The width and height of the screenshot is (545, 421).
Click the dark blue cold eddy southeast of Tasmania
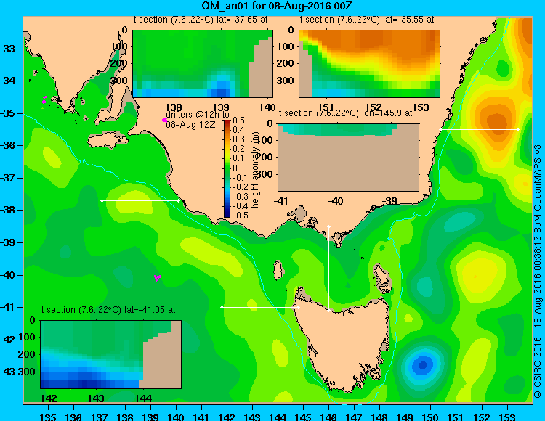pos(423,365)
